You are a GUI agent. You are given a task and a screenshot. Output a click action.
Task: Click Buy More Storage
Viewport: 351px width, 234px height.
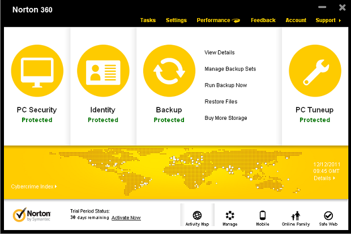(226, 118)
